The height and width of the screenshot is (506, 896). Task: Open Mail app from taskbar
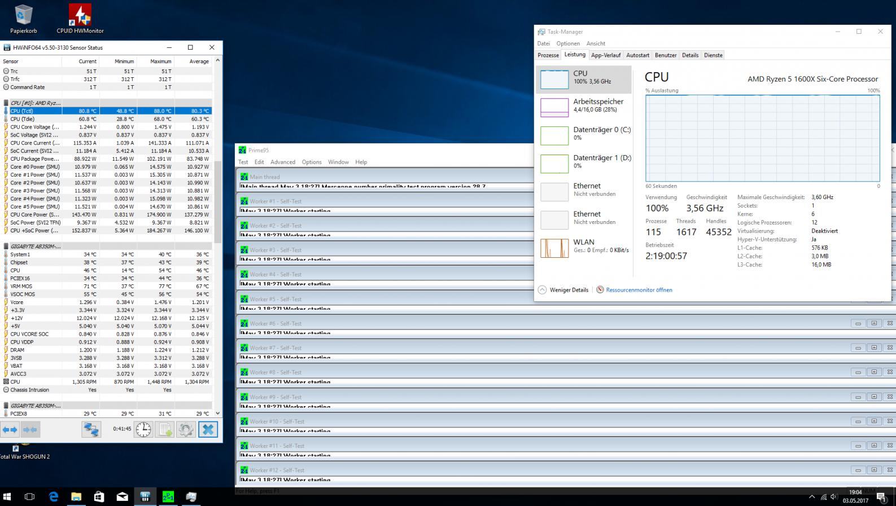point(122,497)
